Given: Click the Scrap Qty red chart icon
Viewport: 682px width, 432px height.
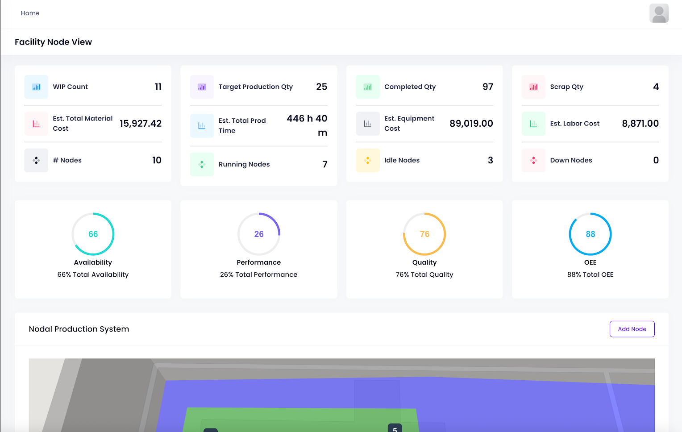Looking at the screenshot, I should coord(533,87).
